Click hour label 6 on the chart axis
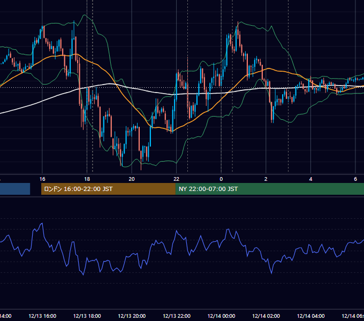Viewport: 364px width, 321px height. coord(355,179)
